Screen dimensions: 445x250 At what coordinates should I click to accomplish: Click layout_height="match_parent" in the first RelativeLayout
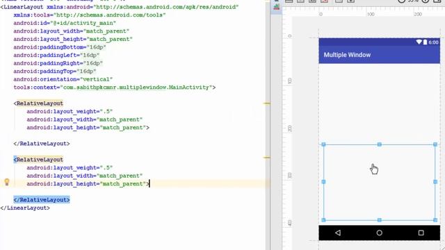[88, 128]
